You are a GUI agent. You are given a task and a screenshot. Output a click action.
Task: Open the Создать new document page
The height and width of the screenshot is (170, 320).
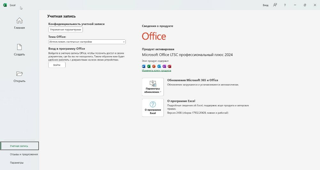pyautogui.click(x=20, y=50)
